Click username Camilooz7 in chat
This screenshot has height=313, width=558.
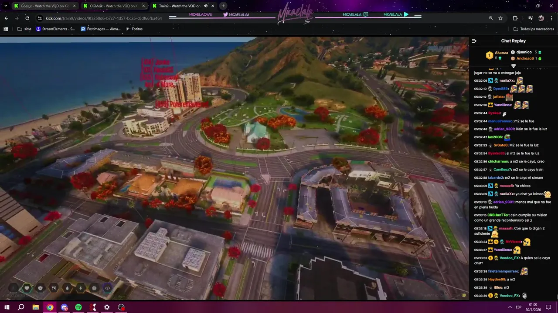[503, 170]
